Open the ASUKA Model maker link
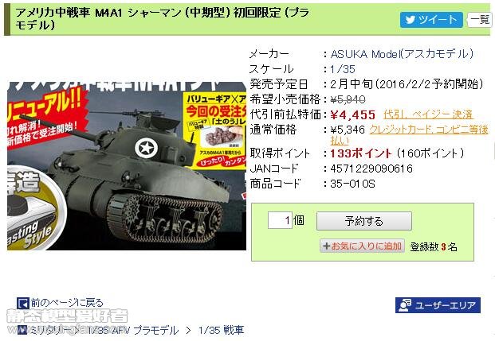Image resolution: width=495 pixels, height=341 pixels. click(x=402, y=54)
